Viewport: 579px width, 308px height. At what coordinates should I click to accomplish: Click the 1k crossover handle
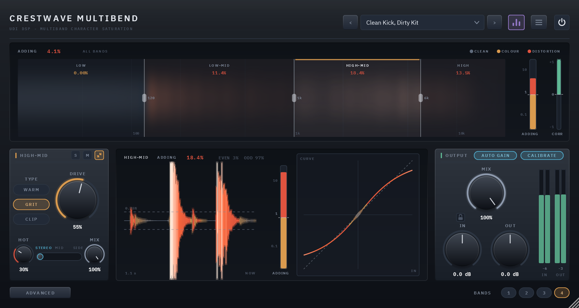pyautogui.click(x=294, y=98)
